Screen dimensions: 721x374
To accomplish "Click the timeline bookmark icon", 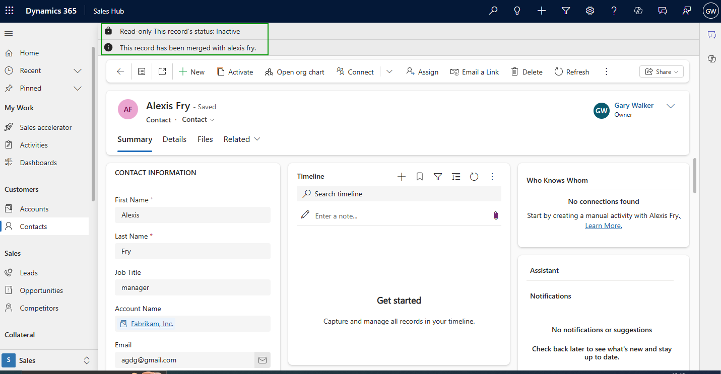I will tap(420, 177).
